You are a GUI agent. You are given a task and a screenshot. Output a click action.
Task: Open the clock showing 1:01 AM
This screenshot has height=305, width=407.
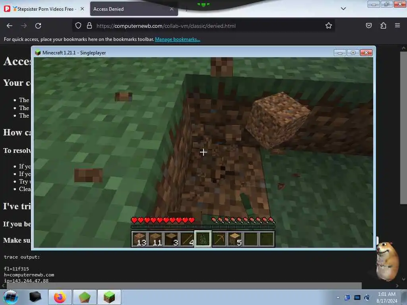coord(387,297)
